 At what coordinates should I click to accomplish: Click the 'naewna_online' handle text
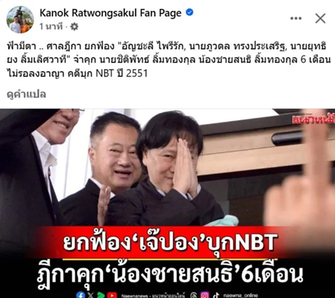[241, 295]
